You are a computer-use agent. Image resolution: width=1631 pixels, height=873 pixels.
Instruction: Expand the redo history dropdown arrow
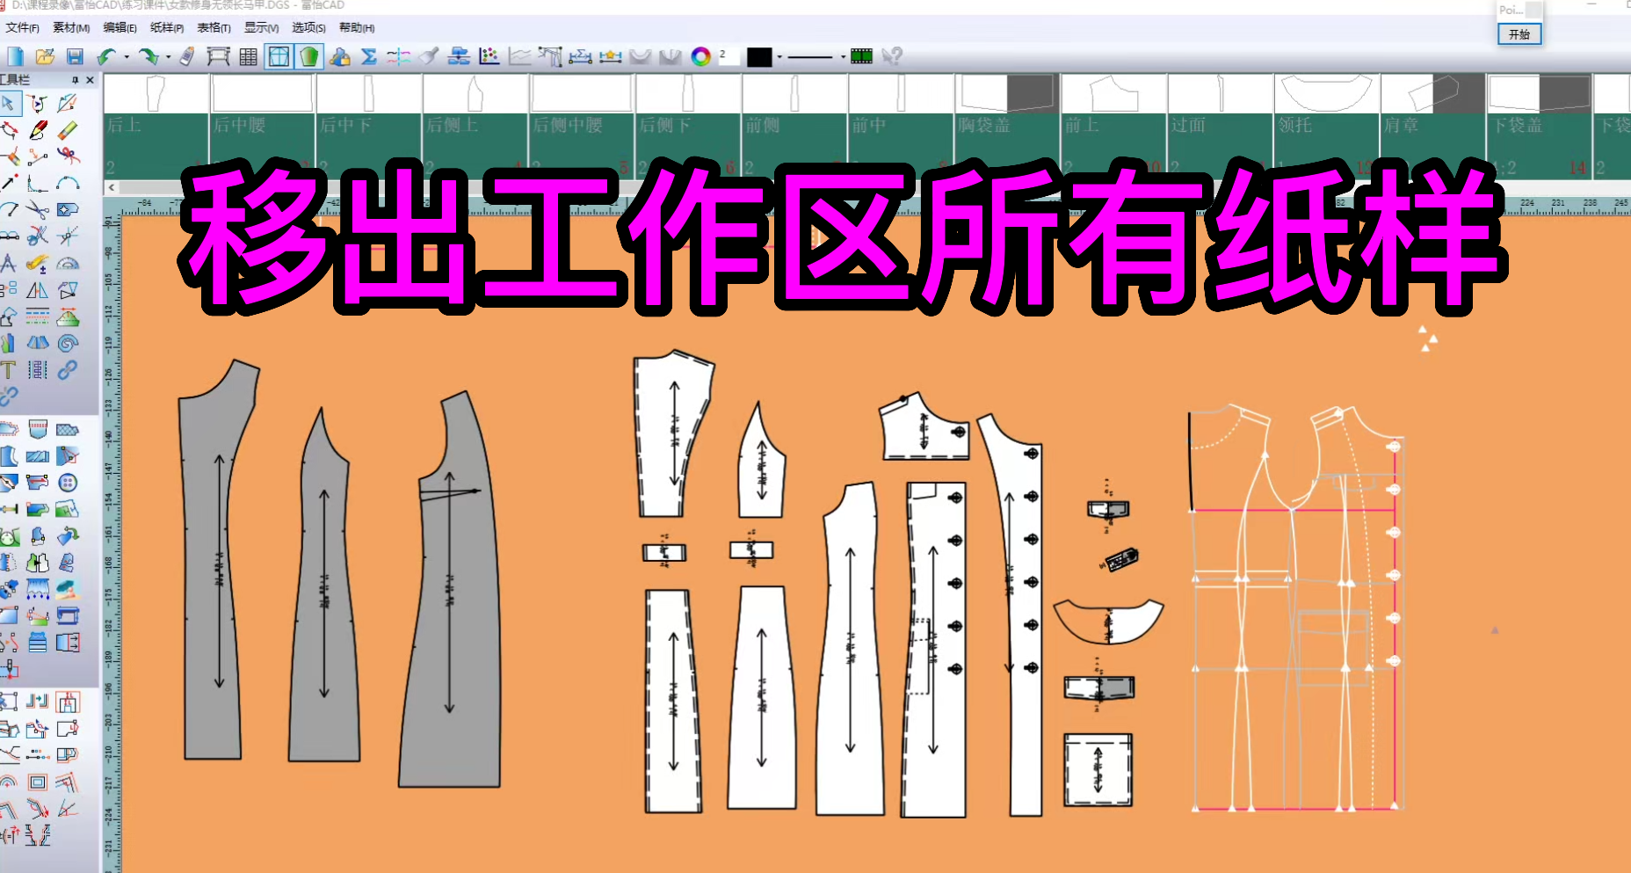point(168,58)
